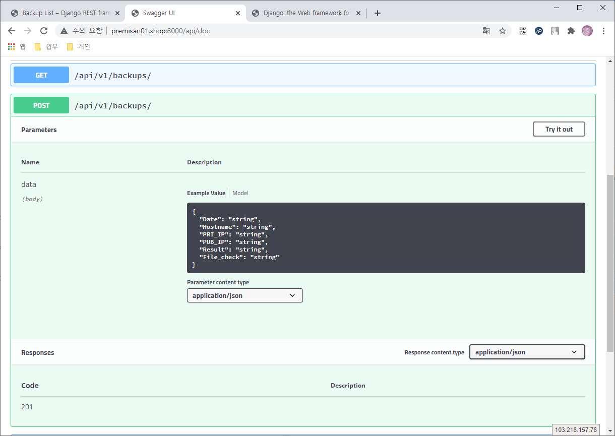Click the "Hostname" line in example JSON

[237, 227]
